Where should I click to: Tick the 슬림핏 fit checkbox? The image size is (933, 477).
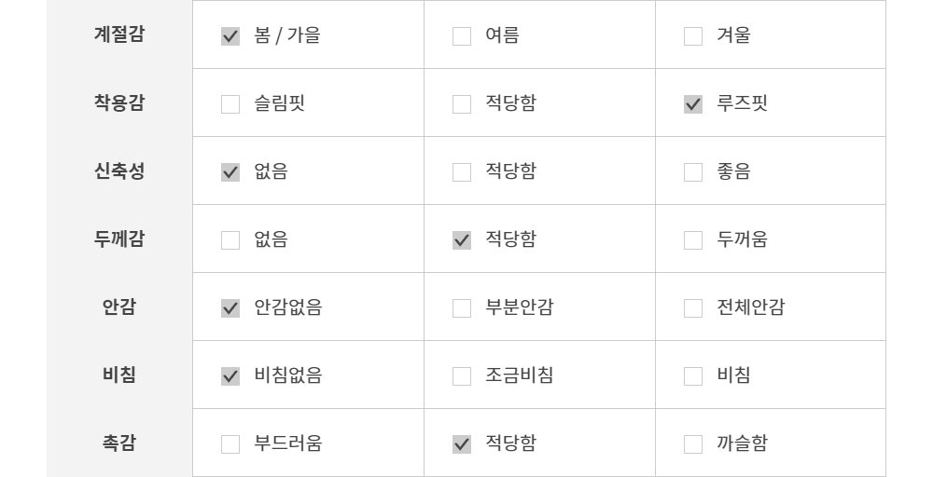pyautogui.click(x=230, y=104)
